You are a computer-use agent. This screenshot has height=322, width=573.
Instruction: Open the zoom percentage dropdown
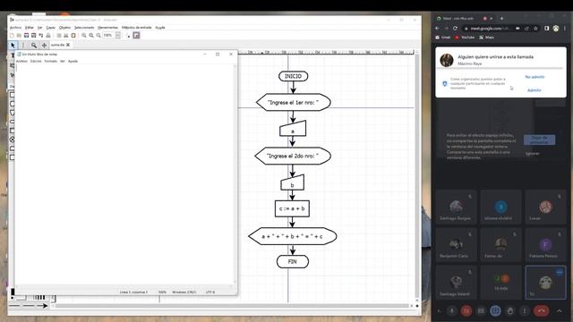pyautogui.click(x=117, y=36)
